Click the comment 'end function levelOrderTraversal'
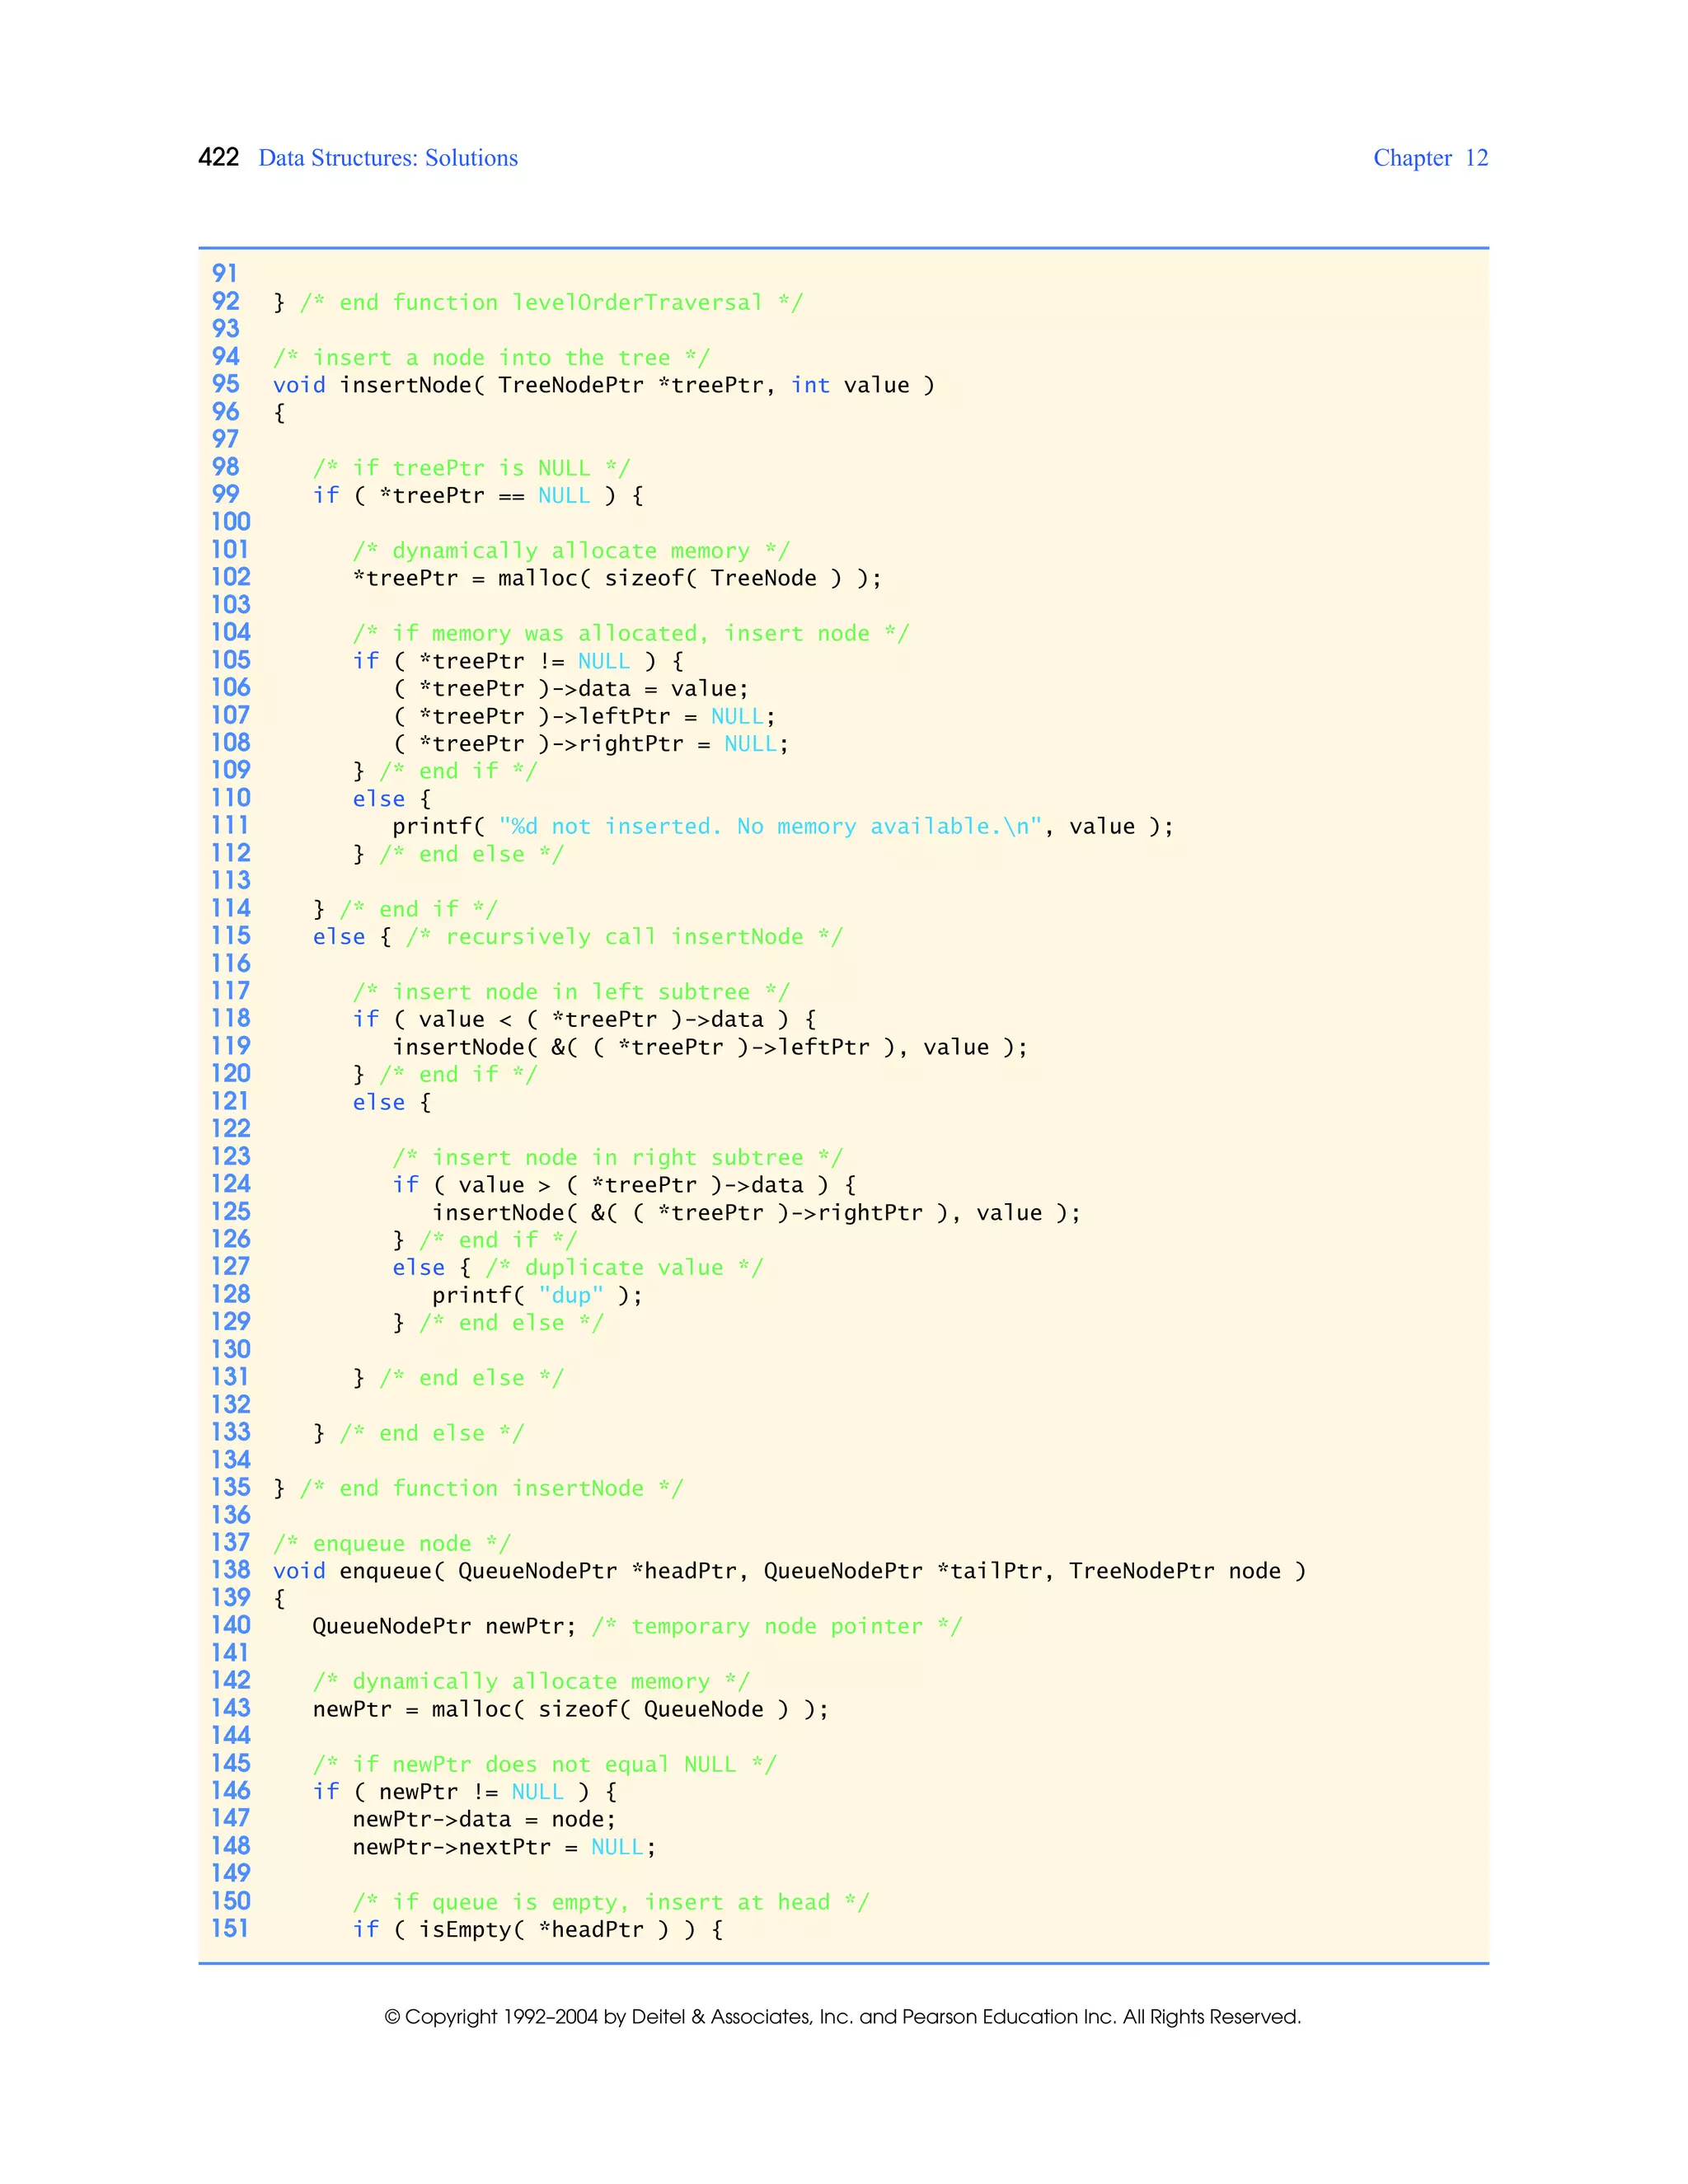Screen dimensions: 1688x2184 click(x=551, y=302)
